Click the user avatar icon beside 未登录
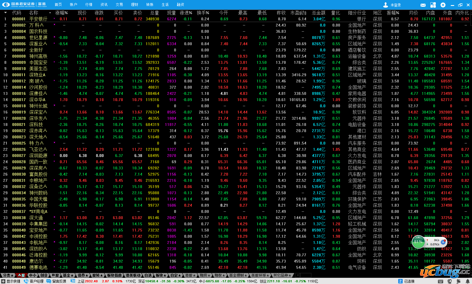The width and height of the screenshot is (472, 284). click(x=385, y=5)
